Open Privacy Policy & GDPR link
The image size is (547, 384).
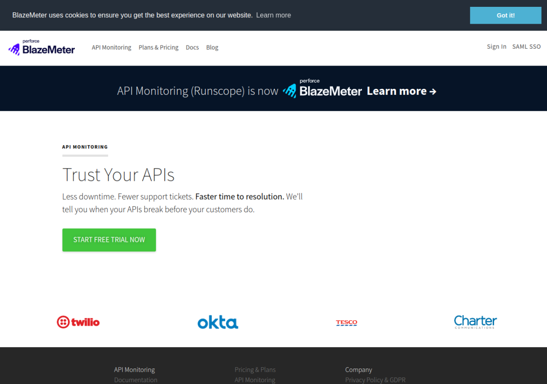375,380
